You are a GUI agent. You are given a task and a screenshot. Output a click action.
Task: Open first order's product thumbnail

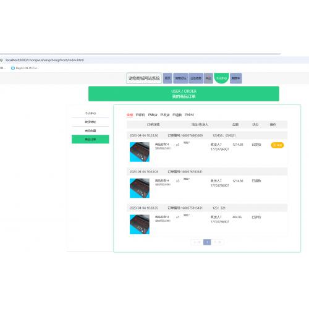click(140, 152)
